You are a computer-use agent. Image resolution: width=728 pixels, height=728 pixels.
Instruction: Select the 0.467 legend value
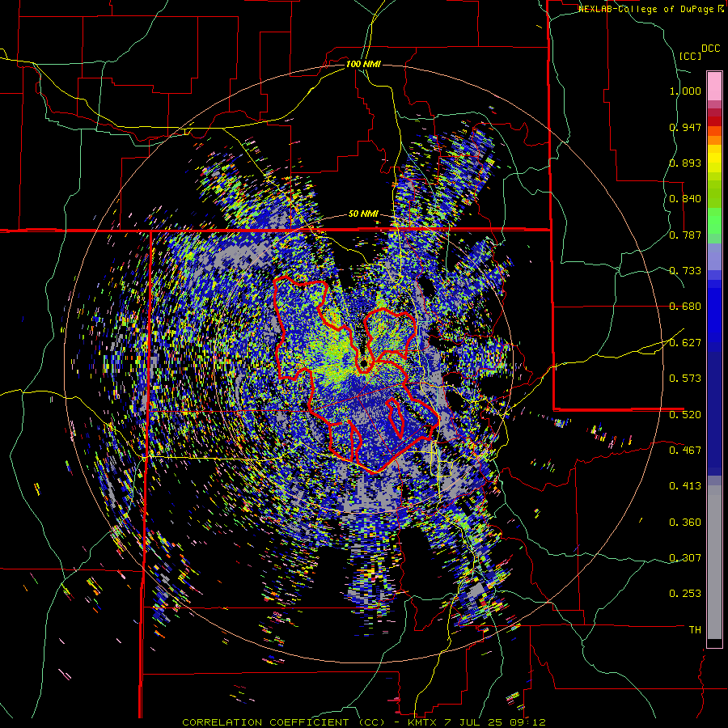coord(685,451)
